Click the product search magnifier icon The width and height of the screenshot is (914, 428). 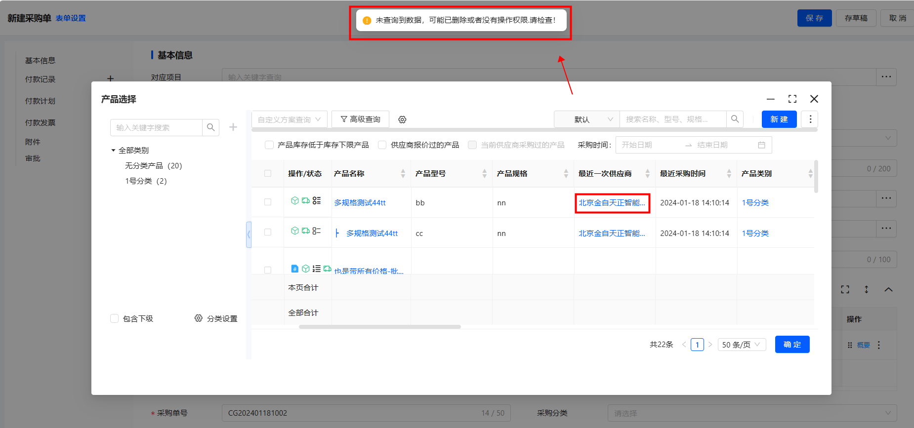(x=735, y=119)
